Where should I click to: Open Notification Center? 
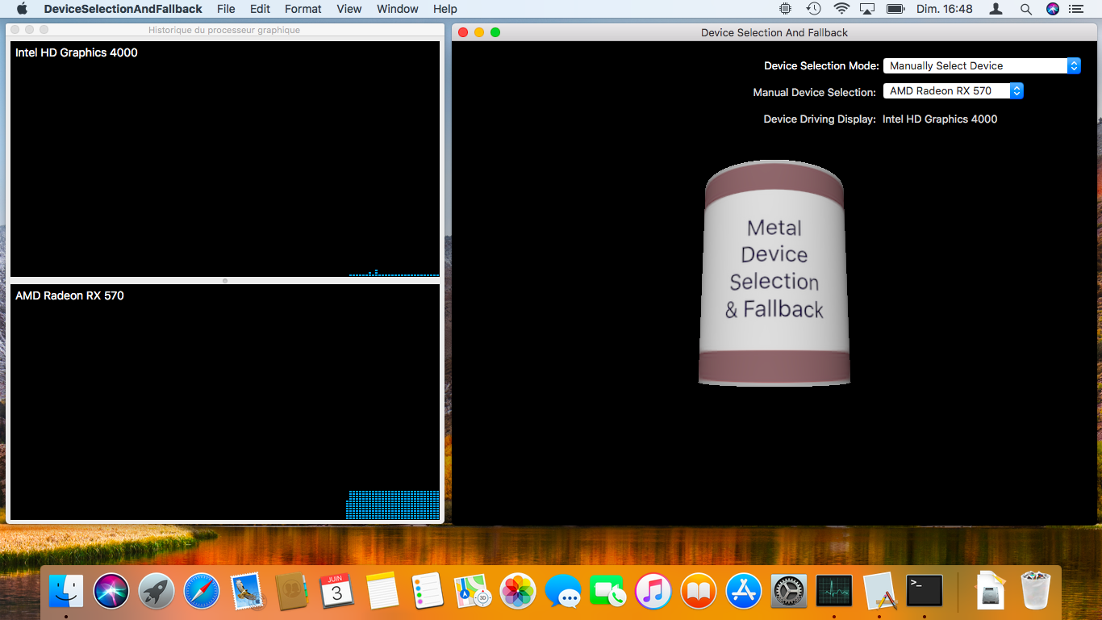1075,9
